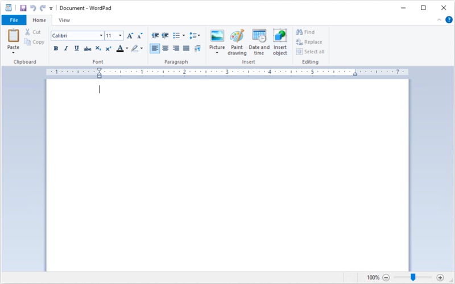This screenshot has height=284, width=455.
Task: Click Find in the Editing group
Action: tap(305, 32)
